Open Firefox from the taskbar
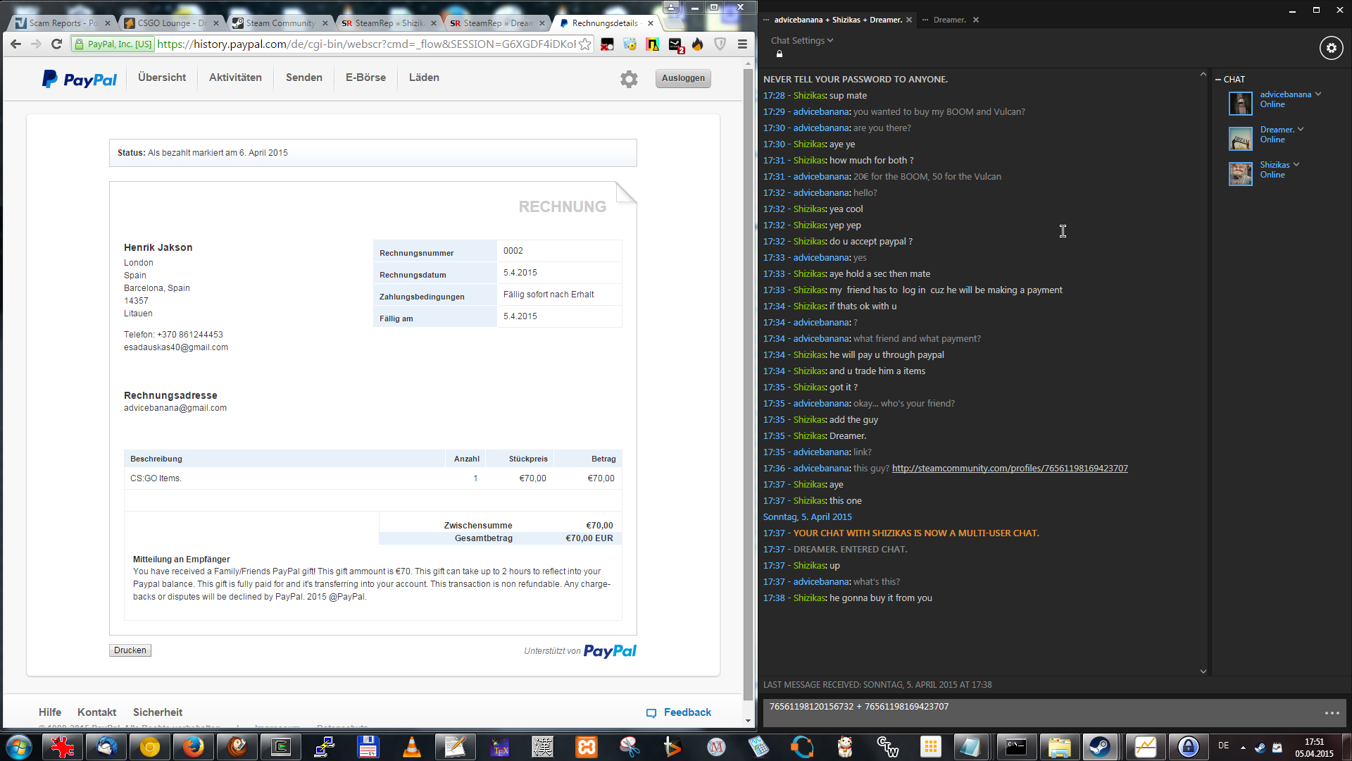 pyautogui.click(x=193, y=747)
